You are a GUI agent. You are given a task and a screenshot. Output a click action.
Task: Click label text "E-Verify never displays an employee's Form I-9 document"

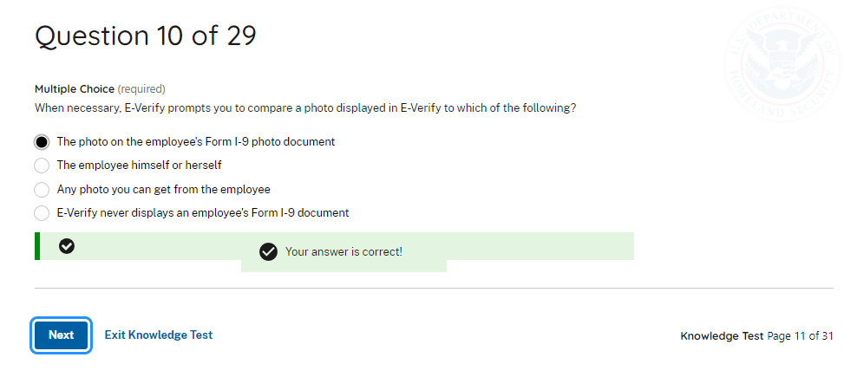click(202, 212)
